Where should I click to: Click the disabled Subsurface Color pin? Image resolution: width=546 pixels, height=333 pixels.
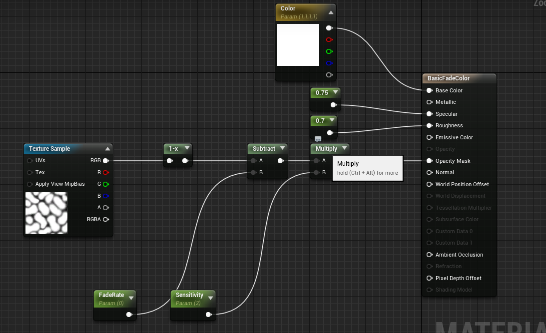(429, 219)
